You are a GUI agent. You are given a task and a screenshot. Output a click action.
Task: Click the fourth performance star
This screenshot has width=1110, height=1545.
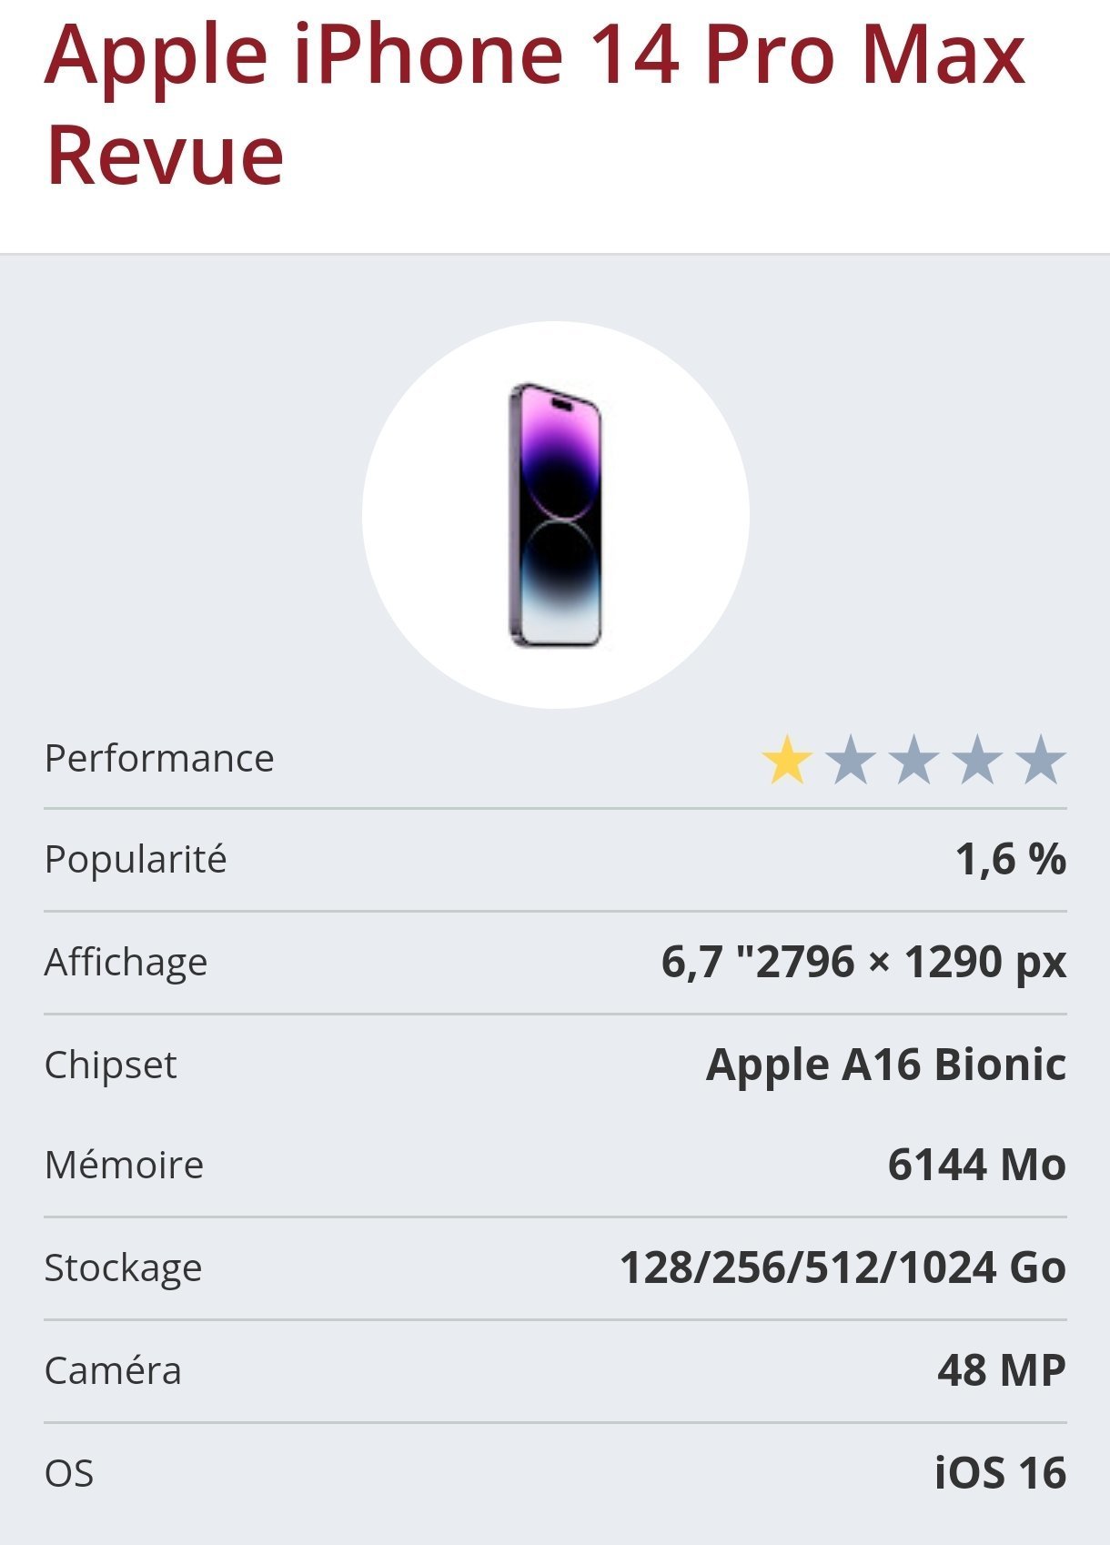[978, 761]
